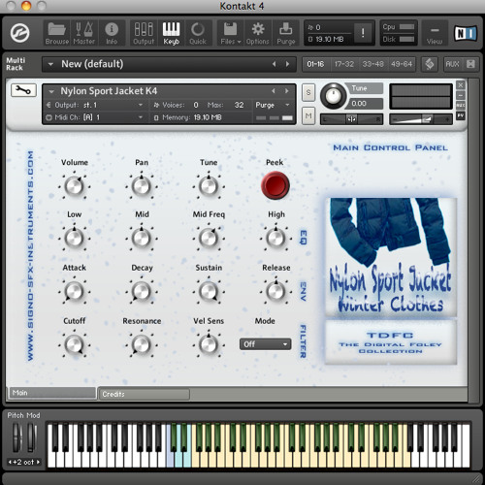The image size is (485, 485).
Task: Click the Max voices value 32
Action: click(x=239, y=105)
